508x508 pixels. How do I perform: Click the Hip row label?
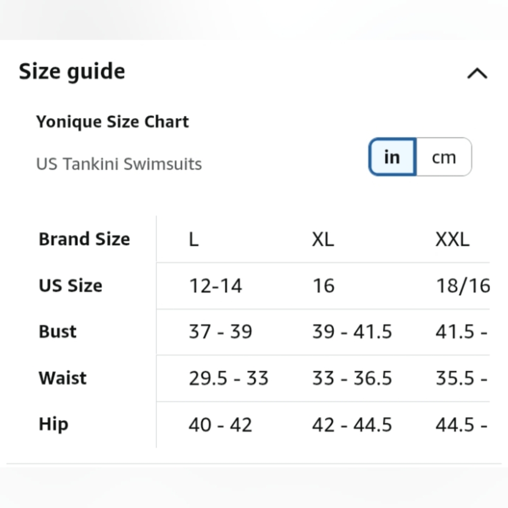coord(53,424)
